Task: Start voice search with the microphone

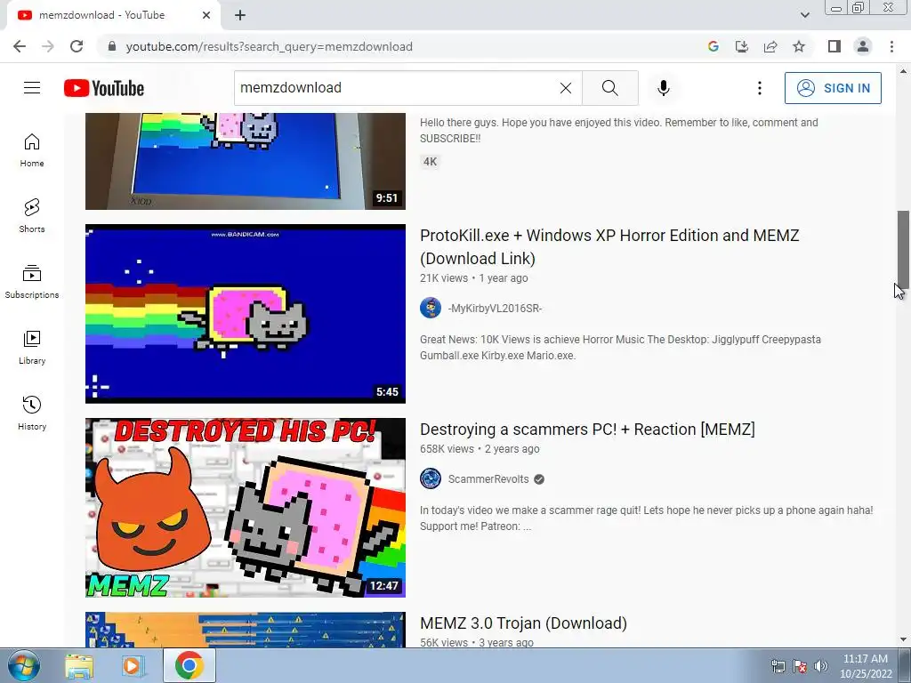Action: pyautogui.click(x=664, y=88)
